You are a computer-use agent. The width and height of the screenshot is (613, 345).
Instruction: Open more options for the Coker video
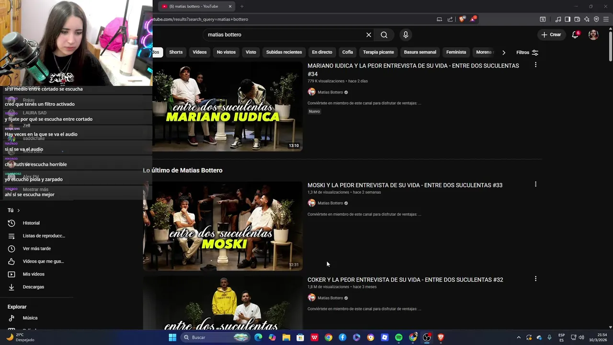(535, 278)
